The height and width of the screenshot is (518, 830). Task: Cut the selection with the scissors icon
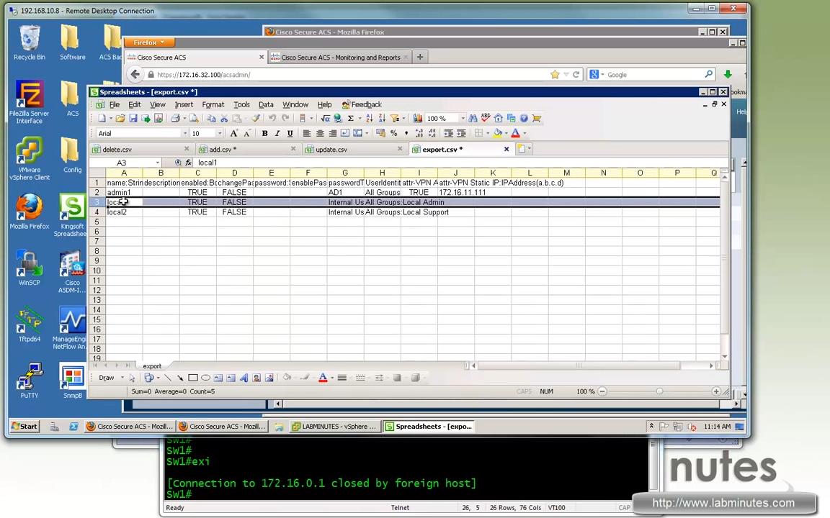tap(224, 119)
